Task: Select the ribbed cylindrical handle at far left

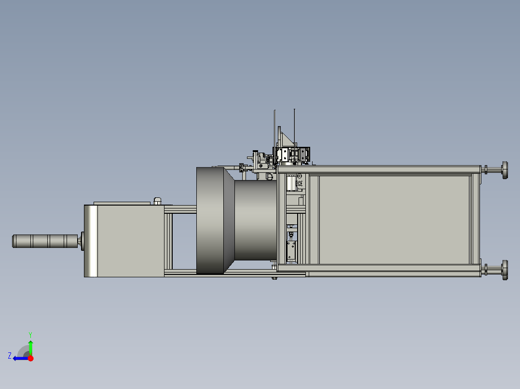Action: (x=45, y=241)
